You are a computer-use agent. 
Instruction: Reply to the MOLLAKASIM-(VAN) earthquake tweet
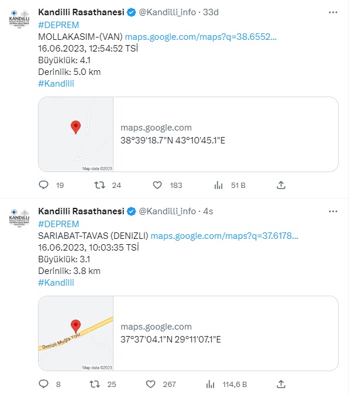(x=43, y=185)
